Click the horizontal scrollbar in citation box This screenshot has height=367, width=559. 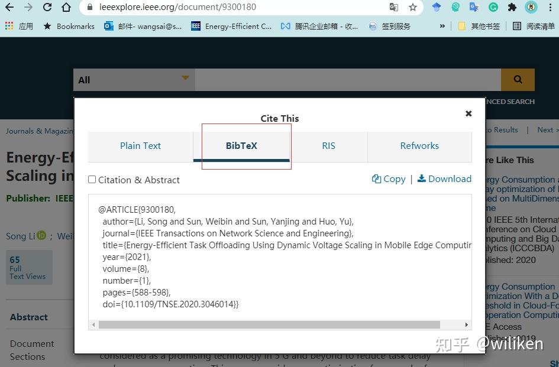[269, 324]
